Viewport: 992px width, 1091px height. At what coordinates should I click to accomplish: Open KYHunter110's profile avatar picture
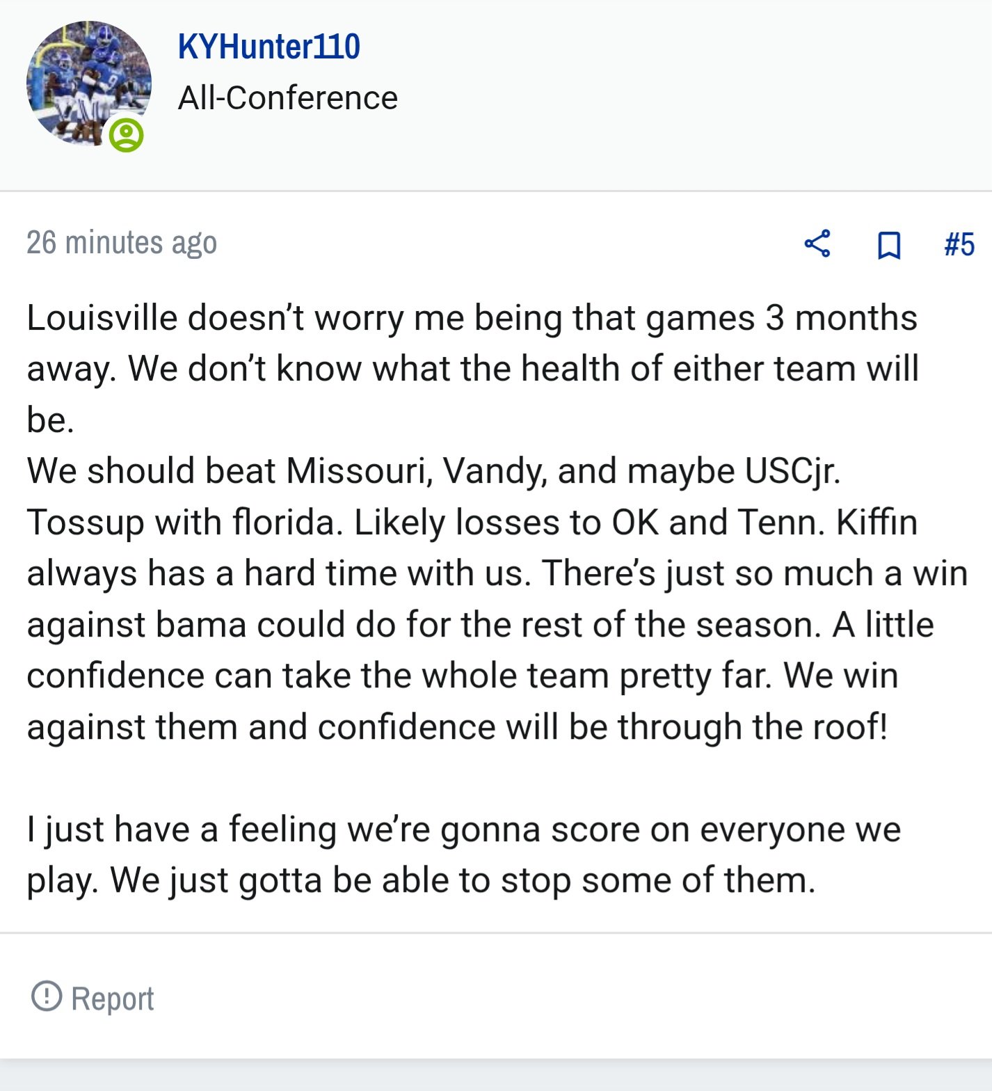point(88,83)
